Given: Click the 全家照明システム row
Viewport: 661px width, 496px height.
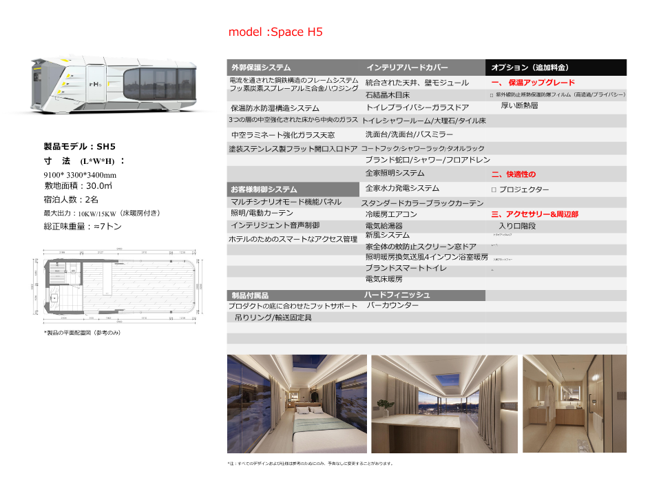Looking at the screenshot, I should [395, 173].
